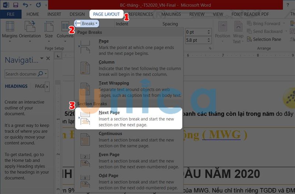Click the Position icon in Arrange group

click(222, 30)
